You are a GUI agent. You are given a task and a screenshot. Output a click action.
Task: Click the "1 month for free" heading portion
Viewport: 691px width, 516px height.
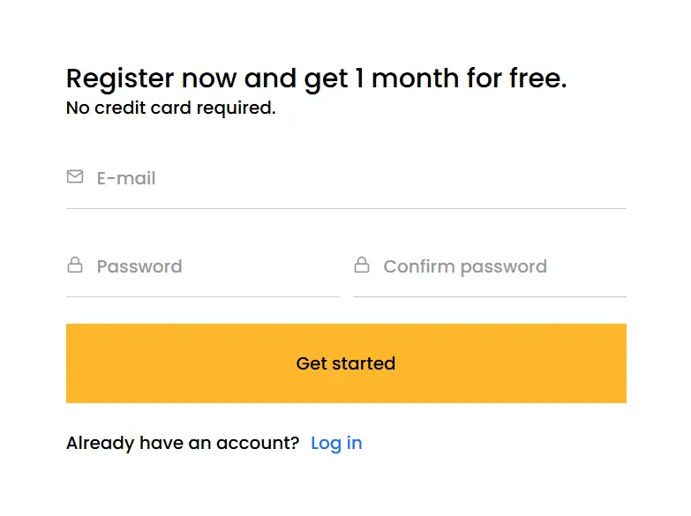pos(459,79)
